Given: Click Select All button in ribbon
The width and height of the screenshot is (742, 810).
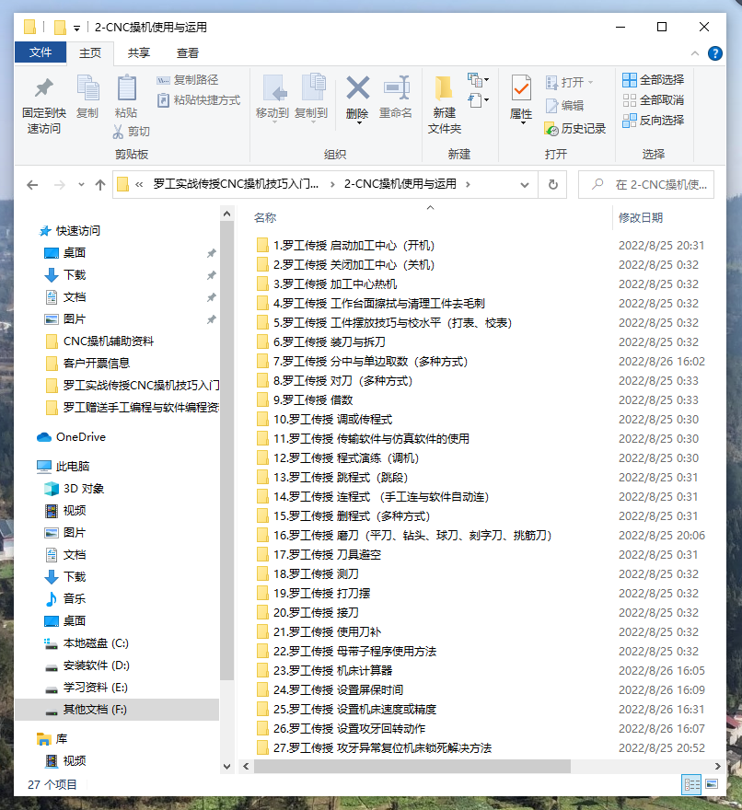Looking at the screenshot, I should pos(654,80).
